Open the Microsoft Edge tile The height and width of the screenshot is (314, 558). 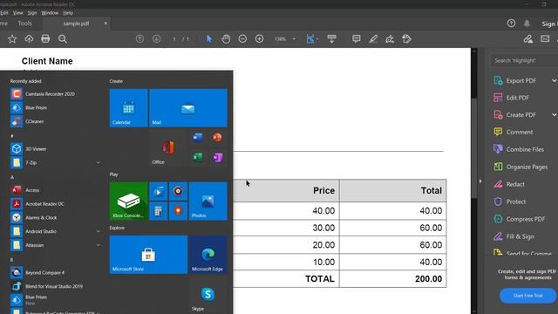[x=208, y=255]
